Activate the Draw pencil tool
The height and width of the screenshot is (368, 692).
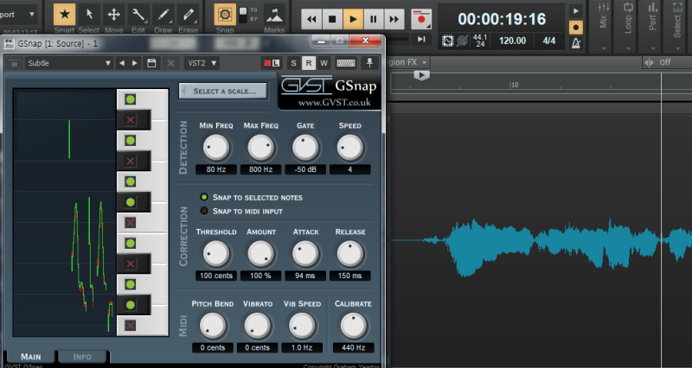click(163, 15)
